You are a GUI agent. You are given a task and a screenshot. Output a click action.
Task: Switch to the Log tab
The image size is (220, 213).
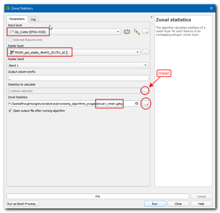point(33,19)
